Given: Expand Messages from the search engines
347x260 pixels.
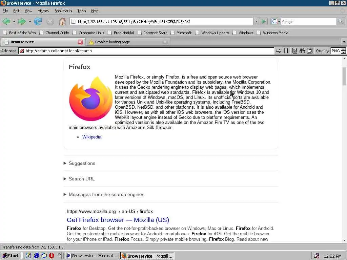Looking at the screenshot, I should pos(104,195).
